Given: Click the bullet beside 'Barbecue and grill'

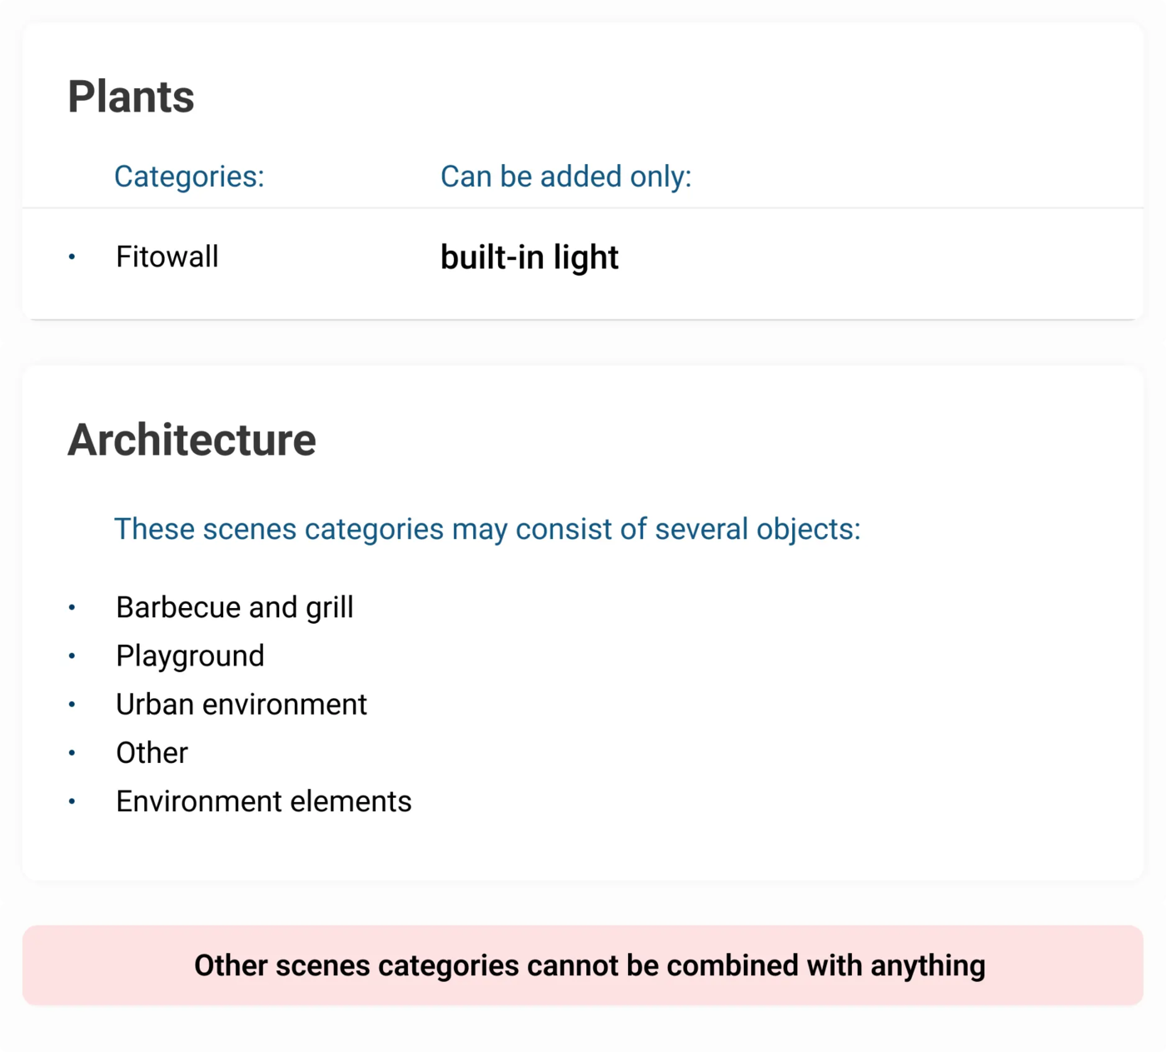Looking at the screenshot, I should [x=72, y=607].
